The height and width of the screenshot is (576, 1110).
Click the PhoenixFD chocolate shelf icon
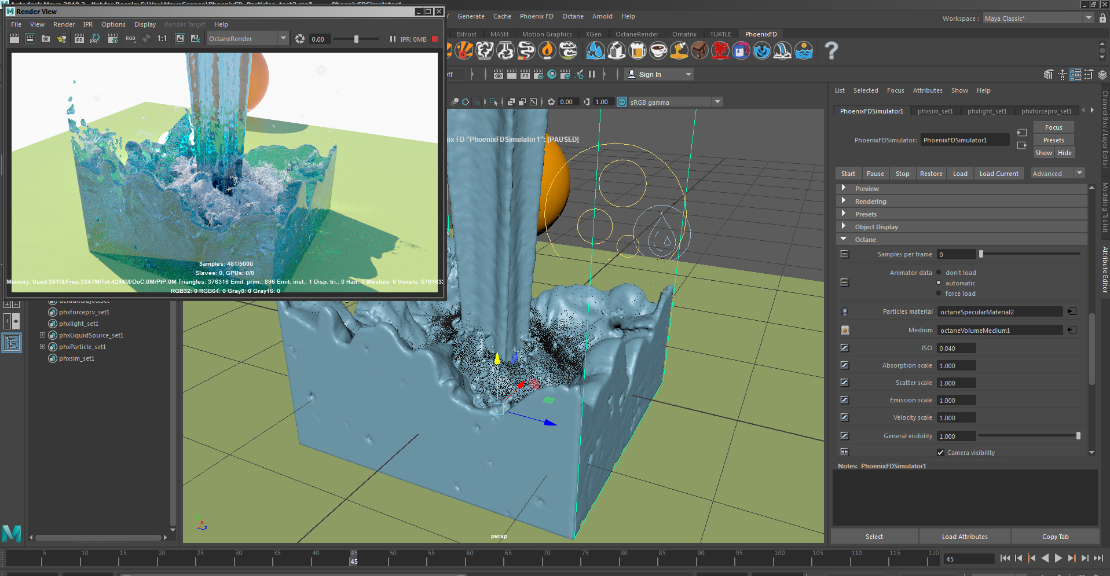700,51
